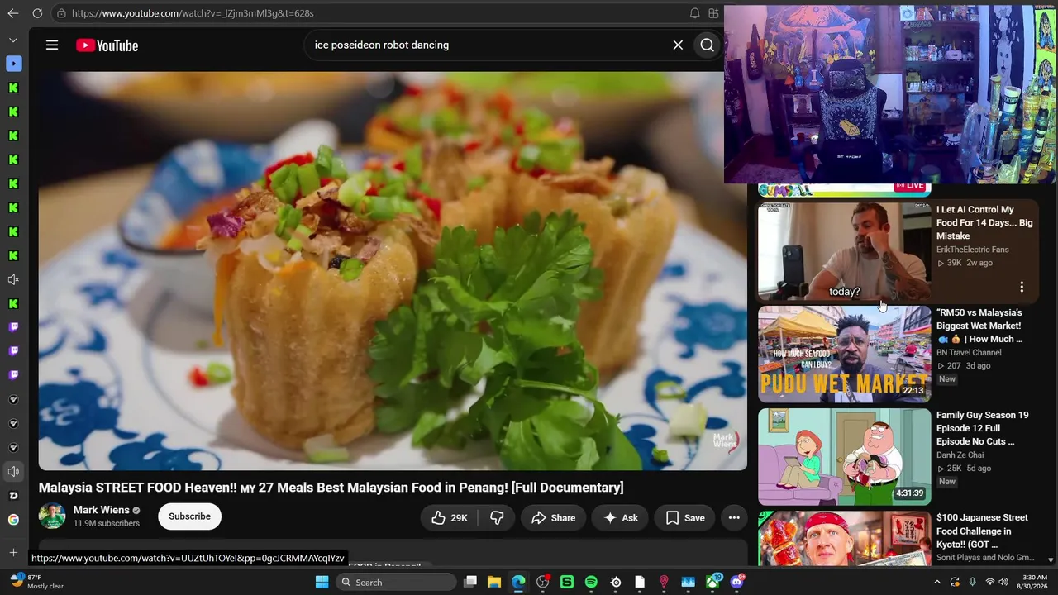Open Task View on the taskbar
Screen dimensions: 1058x595
[x=470, y=583]
